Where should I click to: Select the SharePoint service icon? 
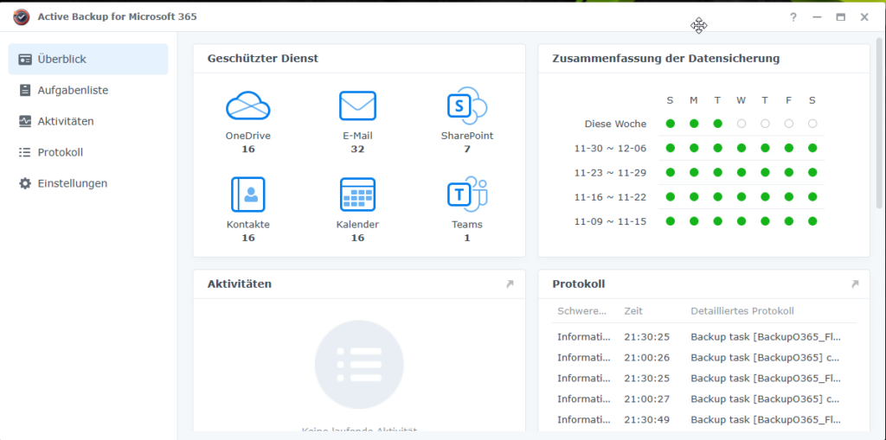tap(467, 105)
